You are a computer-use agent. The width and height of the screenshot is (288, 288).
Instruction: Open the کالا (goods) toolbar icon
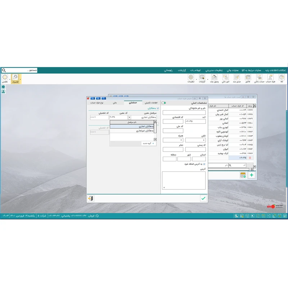[282, 77]
